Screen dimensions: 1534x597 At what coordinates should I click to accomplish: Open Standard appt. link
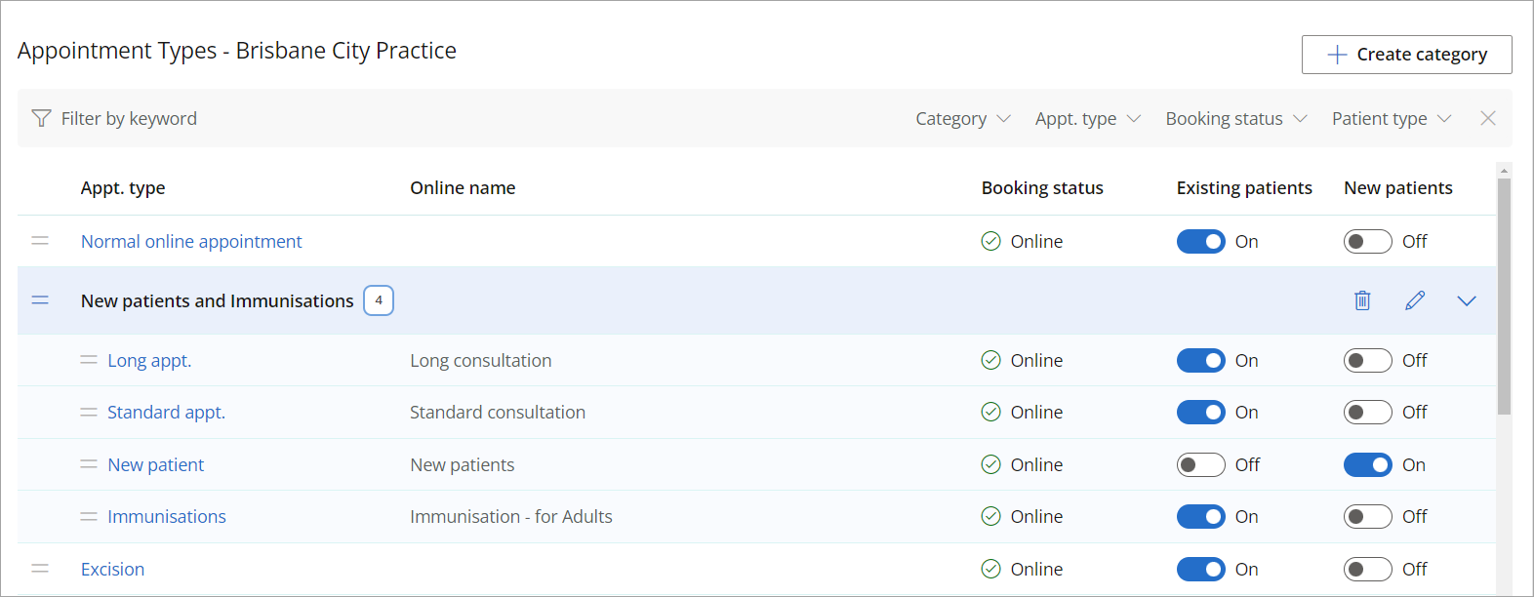click(x=166, y=412)
